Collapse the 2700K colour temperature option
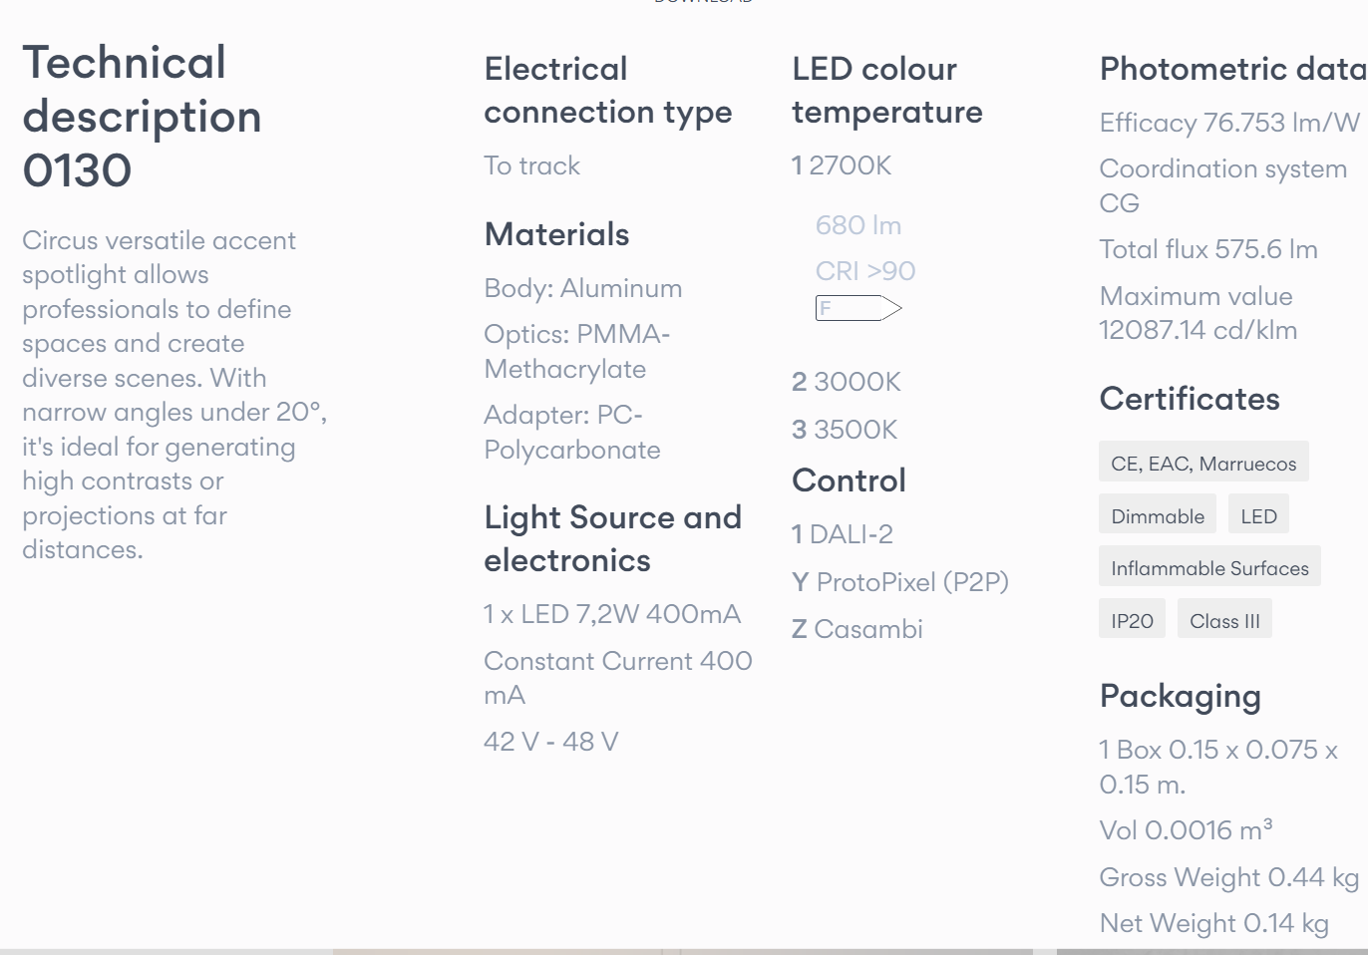The height and width of the screenshot is (955, 1368). pos(842,165)
